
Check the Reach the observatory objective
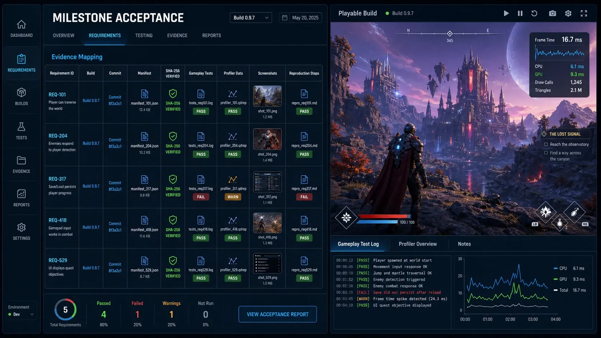tap(546, 144)
